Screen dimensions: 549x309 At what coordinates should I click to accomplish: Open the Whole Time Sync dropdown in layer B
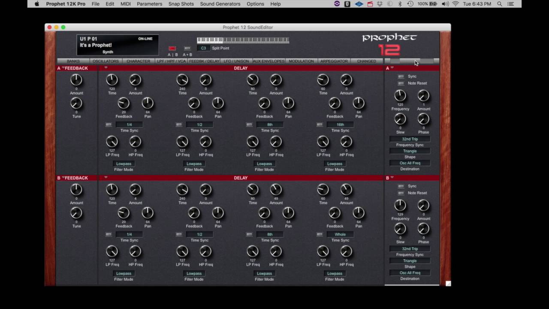coord(340,235)
